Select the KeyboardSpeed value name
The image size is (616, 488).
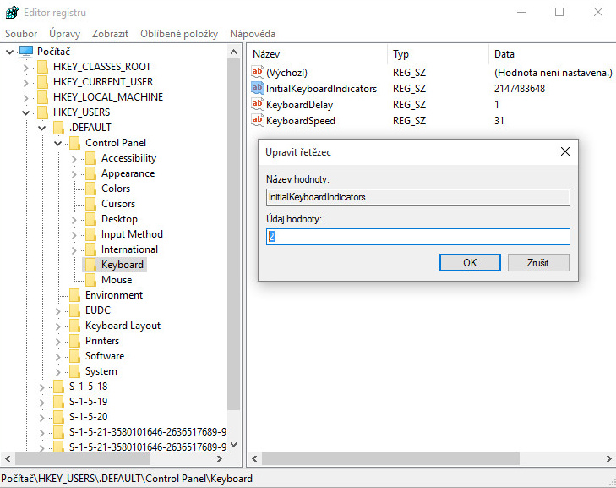(301, 121)
